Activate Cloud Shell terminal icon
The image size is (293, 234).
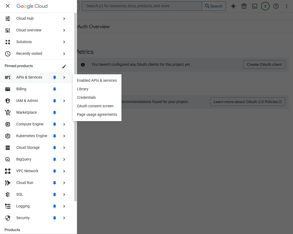254,6
